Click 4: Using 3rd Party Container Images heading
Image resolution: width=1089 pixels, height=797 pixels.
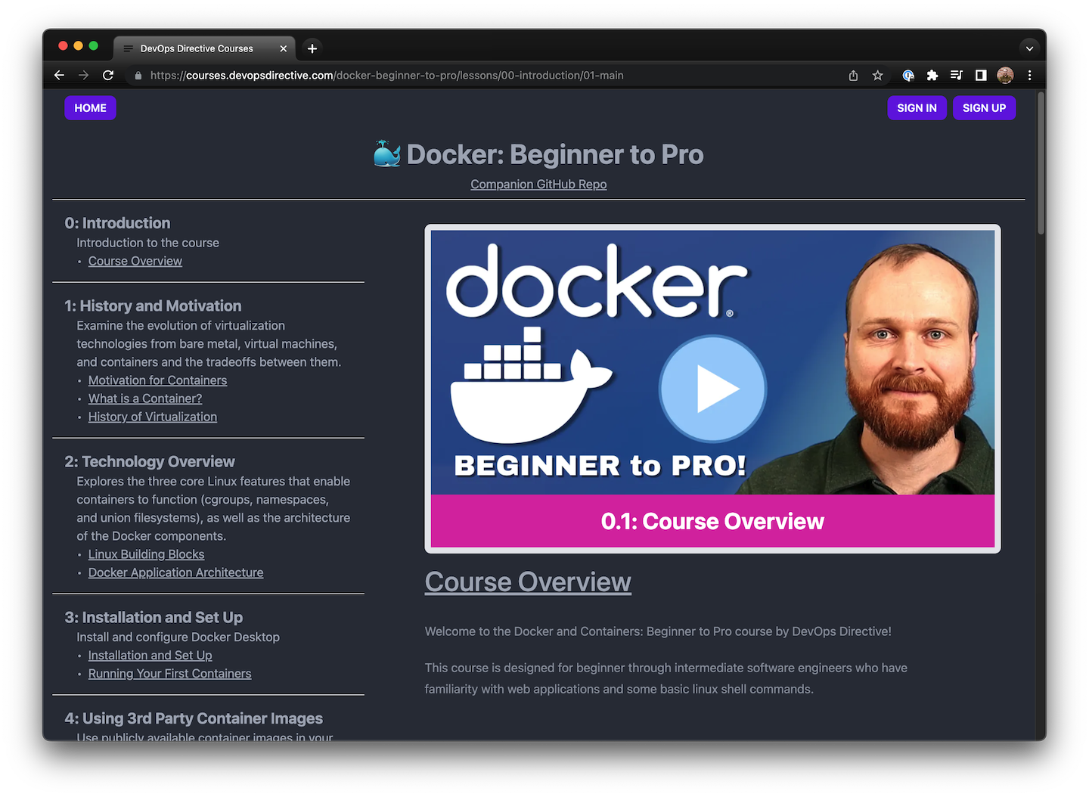(x=194, y=719)
